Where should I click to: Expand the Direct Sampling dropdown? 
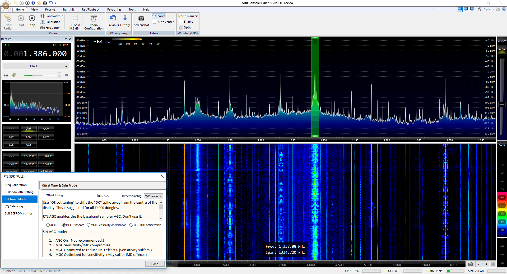coord(153,196)
